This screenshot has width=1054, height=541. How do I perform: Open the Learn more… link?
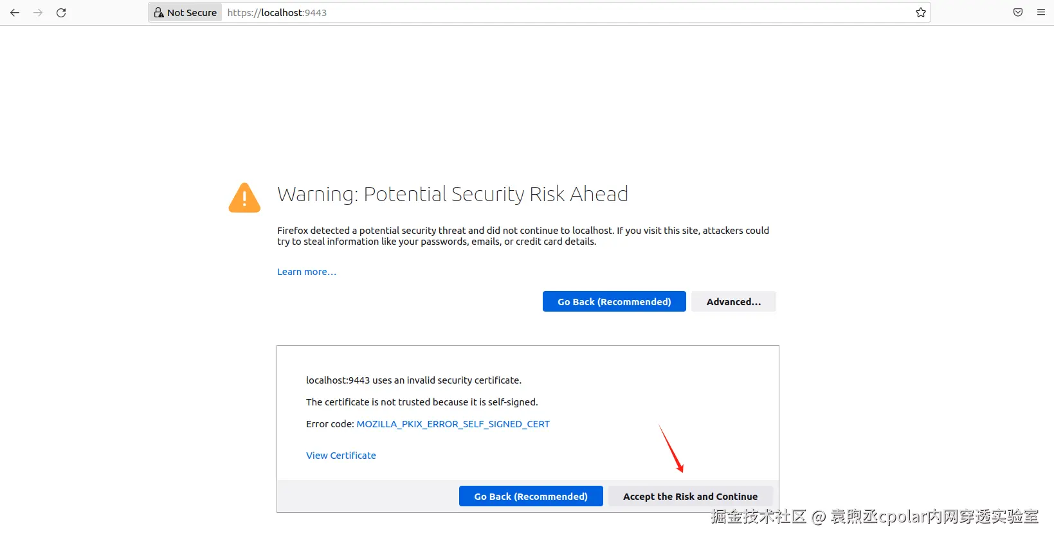306,272
